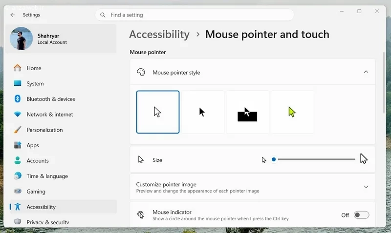Click the search magnifier icon

(103, 15)
